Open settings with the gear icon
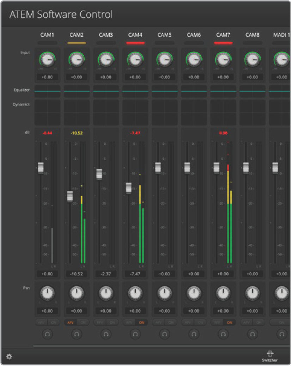The width and height of the screenshot is (292, 366). pyautogui.click(x=9, y=356)
